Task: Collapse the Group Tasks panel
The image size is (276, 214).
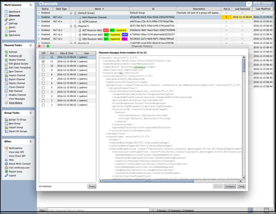Action: tap(31, 113)
